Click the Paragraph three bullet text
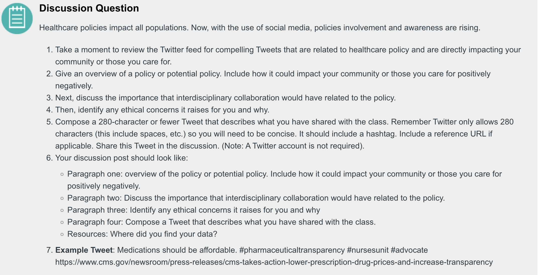Viewport: 548px width, 275px height. pyautogui.click(x=194, y=210)
